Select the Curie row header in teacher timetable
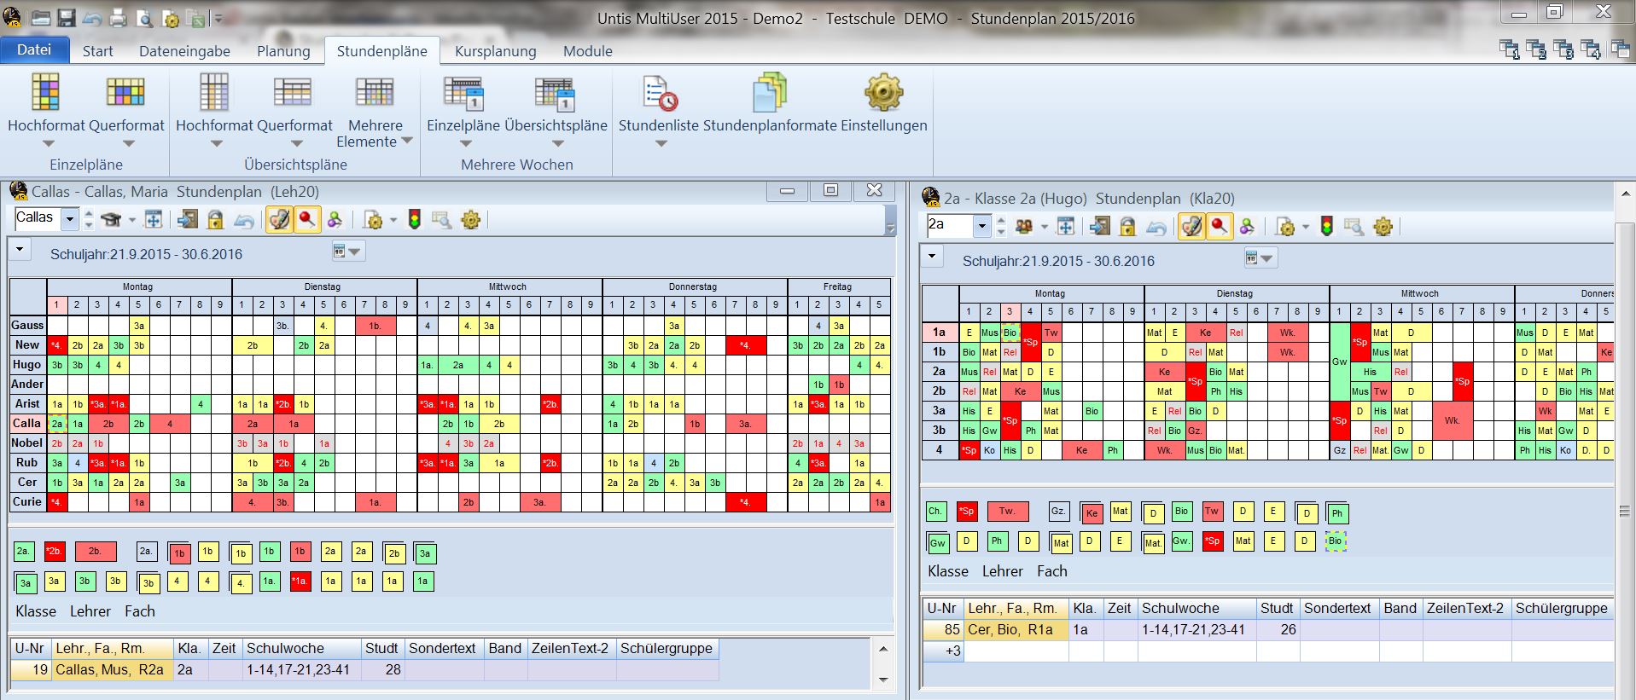 point(27,502)
